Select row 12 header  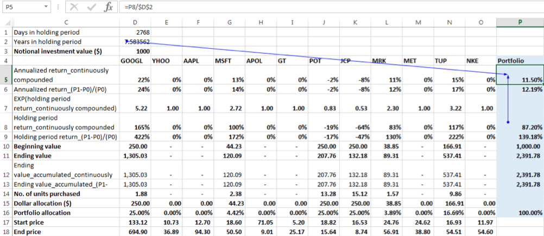[x=7, y=170]
